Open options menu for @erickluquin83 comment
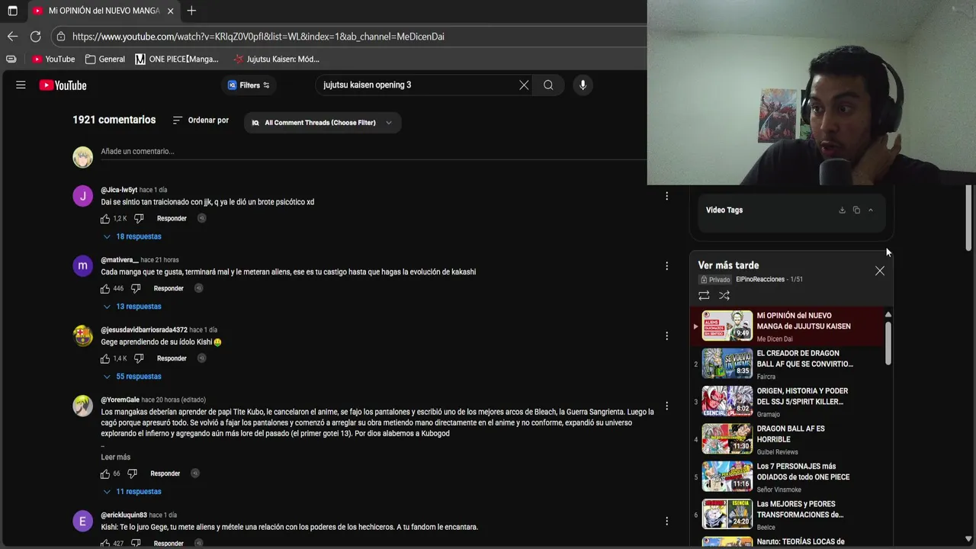976x549 pixels. (x=666, y=521)
